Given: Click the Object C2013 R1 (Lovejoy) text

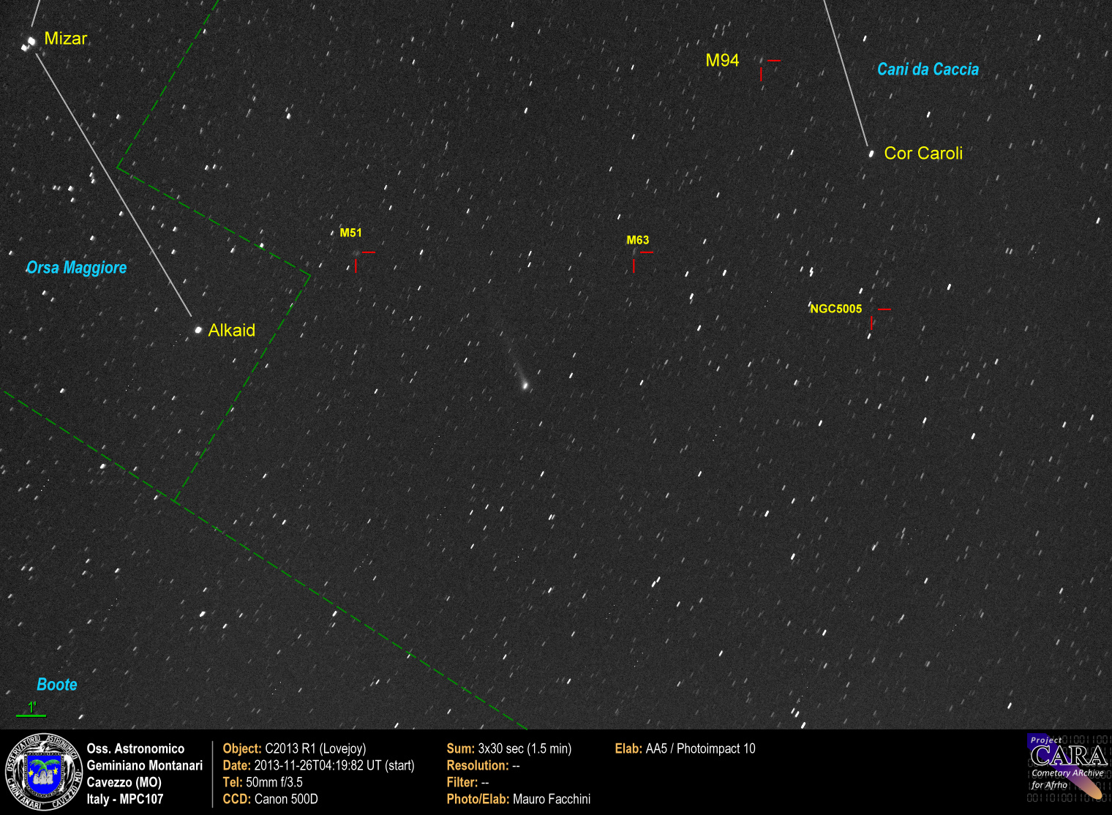Looking at the screenshot, I should coord(294,748).
